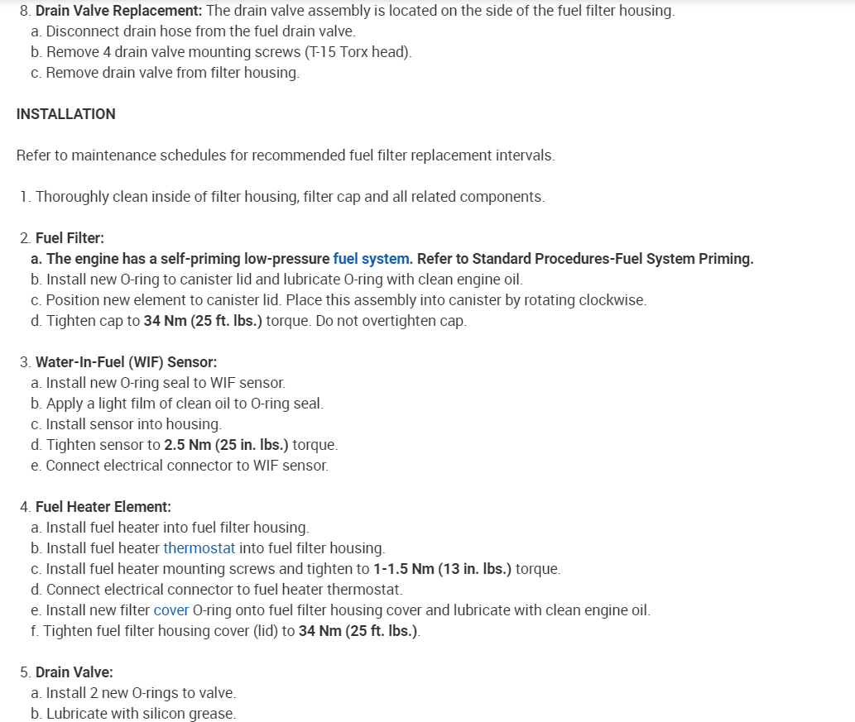Click the "Fuel Heater Element:" heading
855x722 pixels.
(103, 507)
